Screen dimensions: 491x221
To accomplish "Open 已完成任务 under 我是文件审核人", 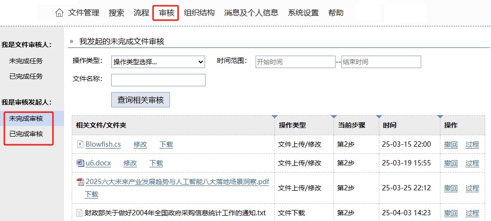I will point(26,76).
